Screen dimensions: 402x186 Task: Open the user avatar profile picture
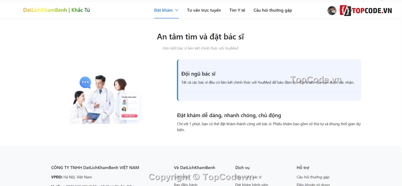(x=332, y=11)
